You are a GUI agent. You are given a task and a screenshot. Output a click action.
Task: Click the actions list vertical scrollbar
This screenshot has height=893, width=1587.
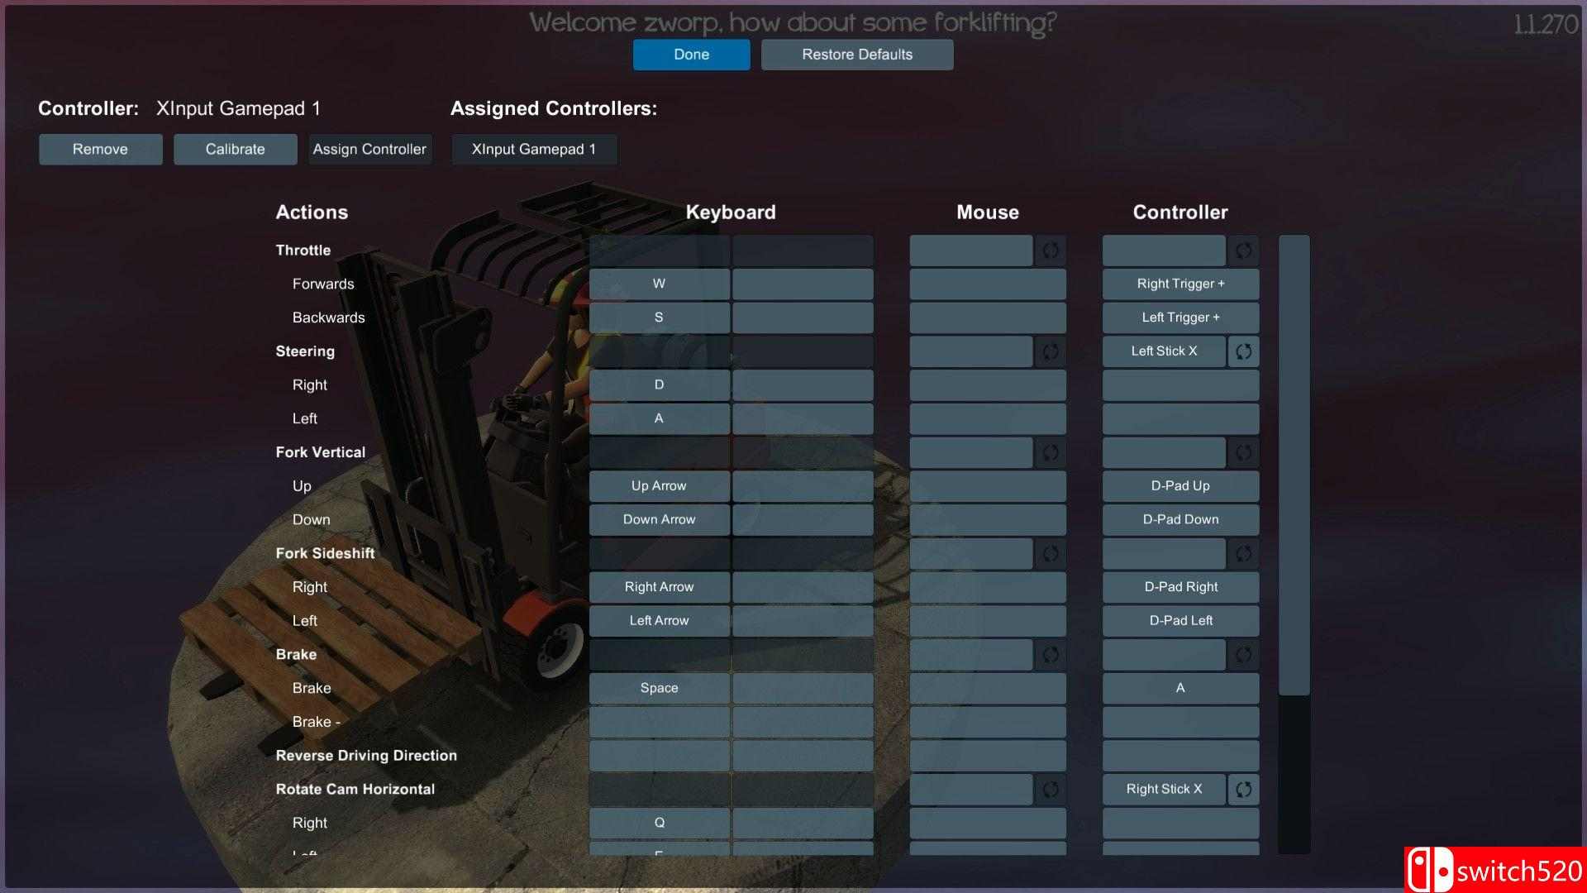pos(1294,465)
